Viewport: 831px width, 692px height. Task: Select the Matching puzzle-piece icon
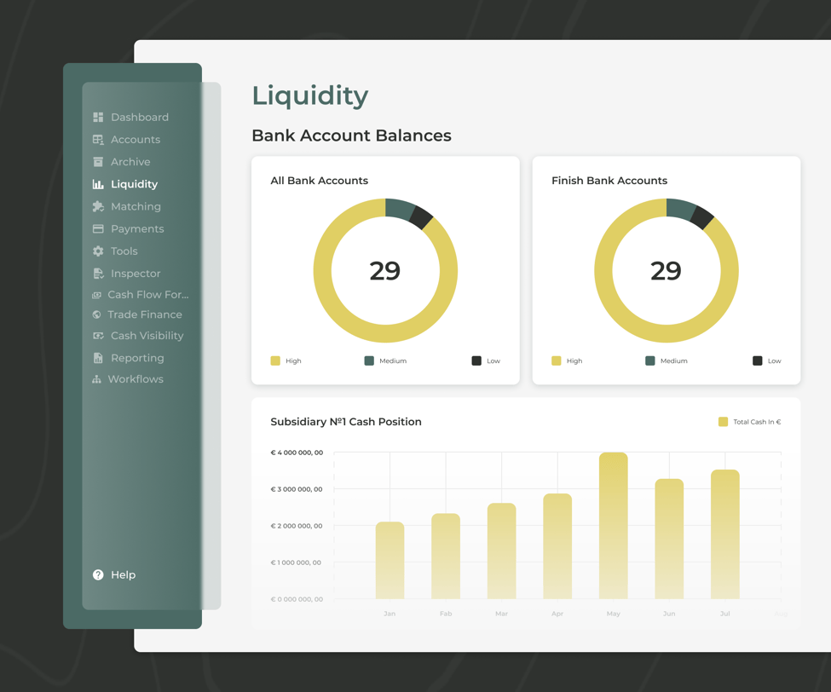point(97,206)
